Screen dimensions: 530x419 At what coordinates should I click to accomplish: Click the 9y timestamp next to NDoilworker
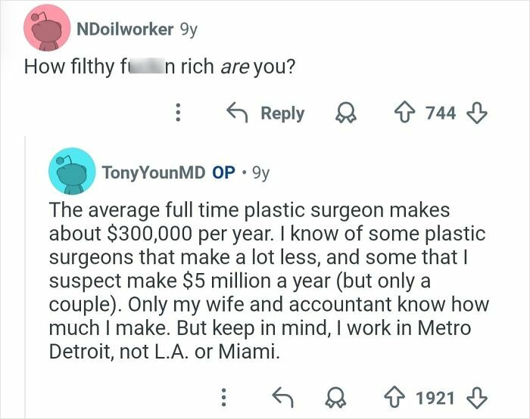pyautogui.click(x=188, y=29)
